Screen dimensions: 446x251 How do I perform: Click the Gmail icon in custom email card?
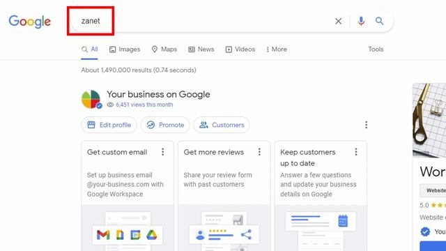103,235
